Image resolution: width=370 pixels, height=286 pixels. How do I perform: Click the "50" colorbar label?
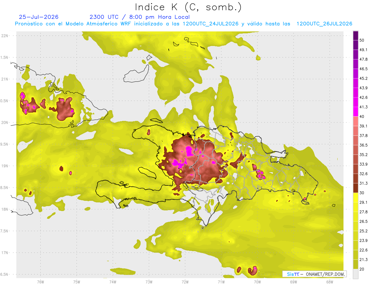[x=362, y=40]
